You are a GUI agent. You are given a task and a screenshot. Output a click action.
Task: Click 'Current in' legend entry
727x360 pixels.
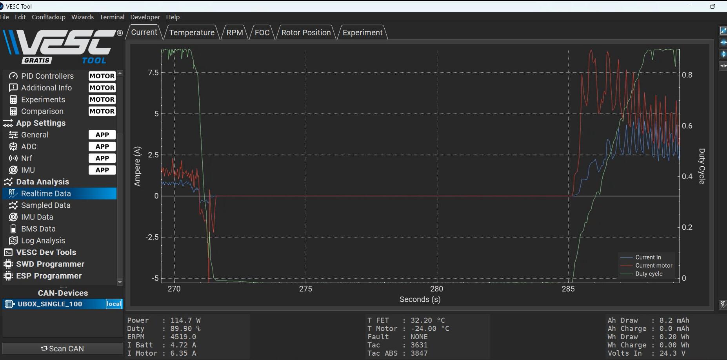coord(641,257)
